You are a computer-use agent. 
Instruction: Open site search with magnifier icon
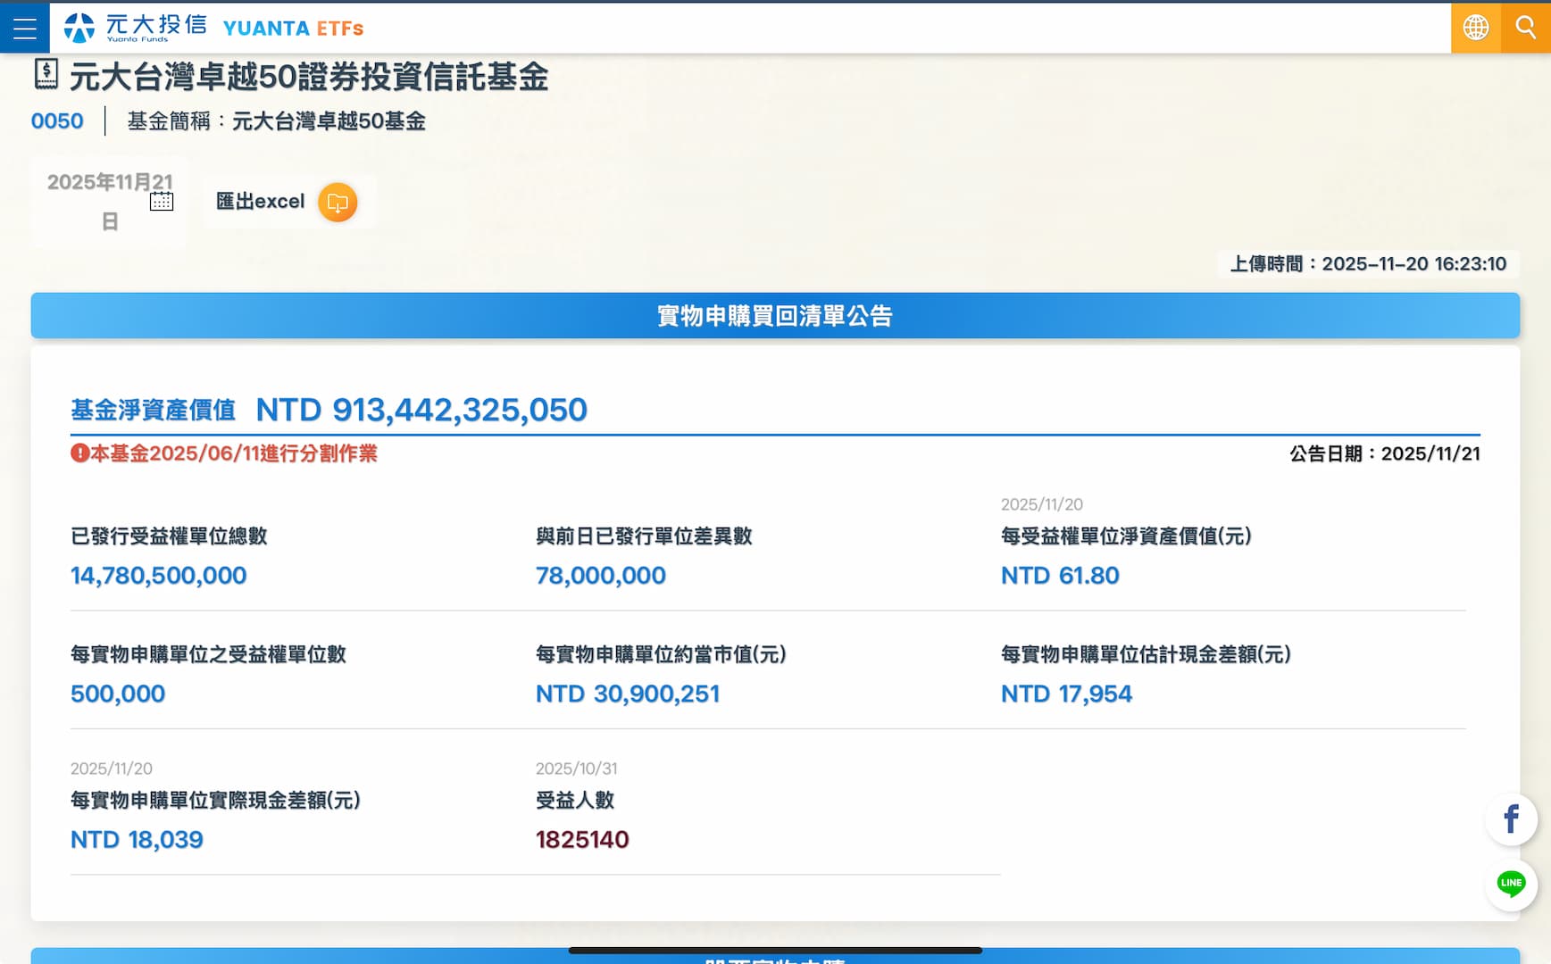pyautogui.click(x=1526, y=28)
